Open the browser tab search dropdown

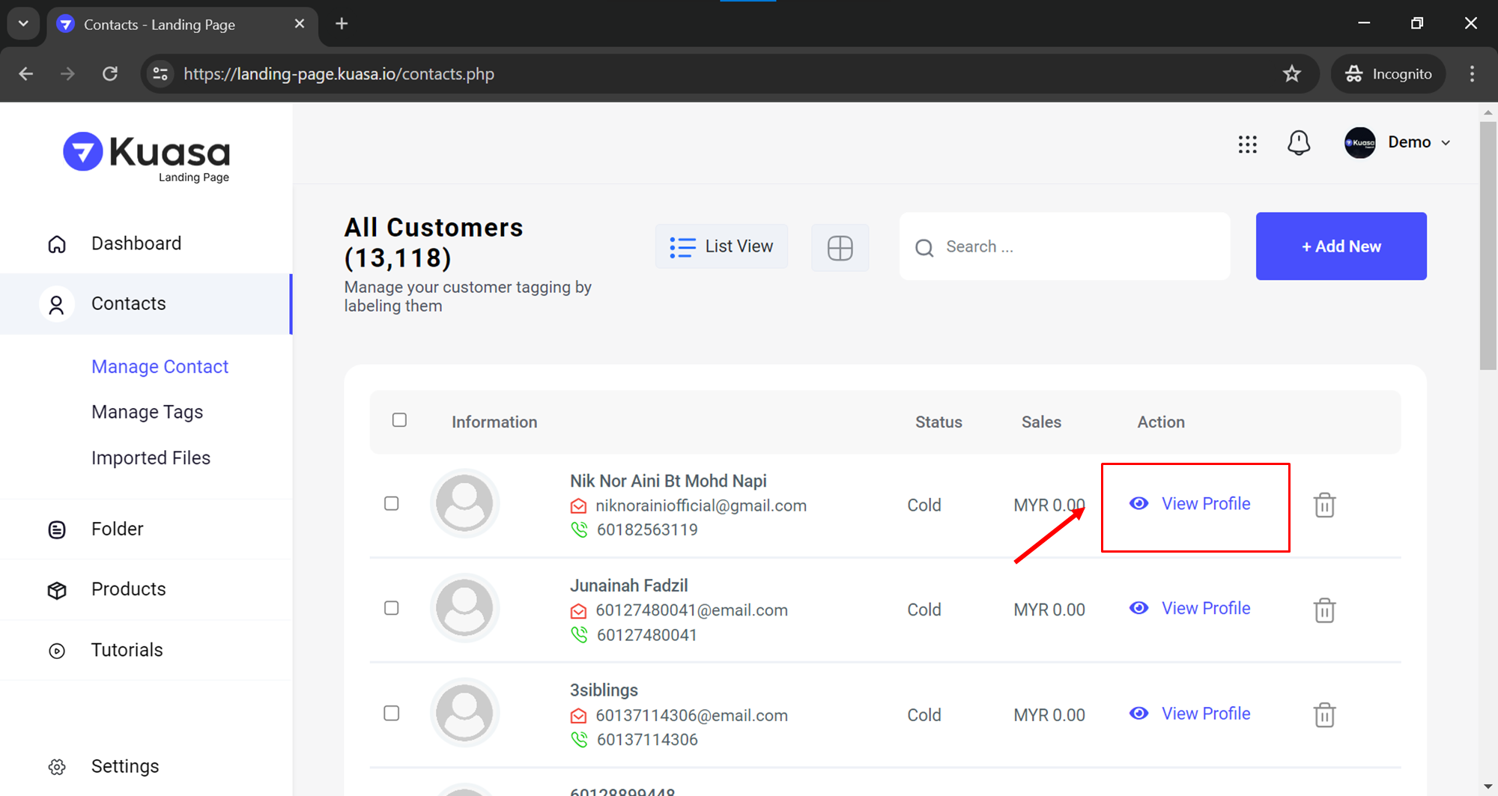(x=23, y=23)
